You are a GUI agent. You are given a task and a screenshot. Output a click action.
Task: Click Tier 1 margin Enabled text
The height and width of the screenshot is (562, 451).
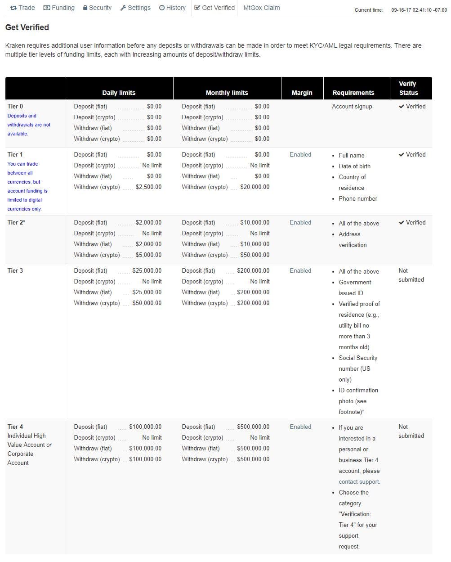[x=300, y=155]
